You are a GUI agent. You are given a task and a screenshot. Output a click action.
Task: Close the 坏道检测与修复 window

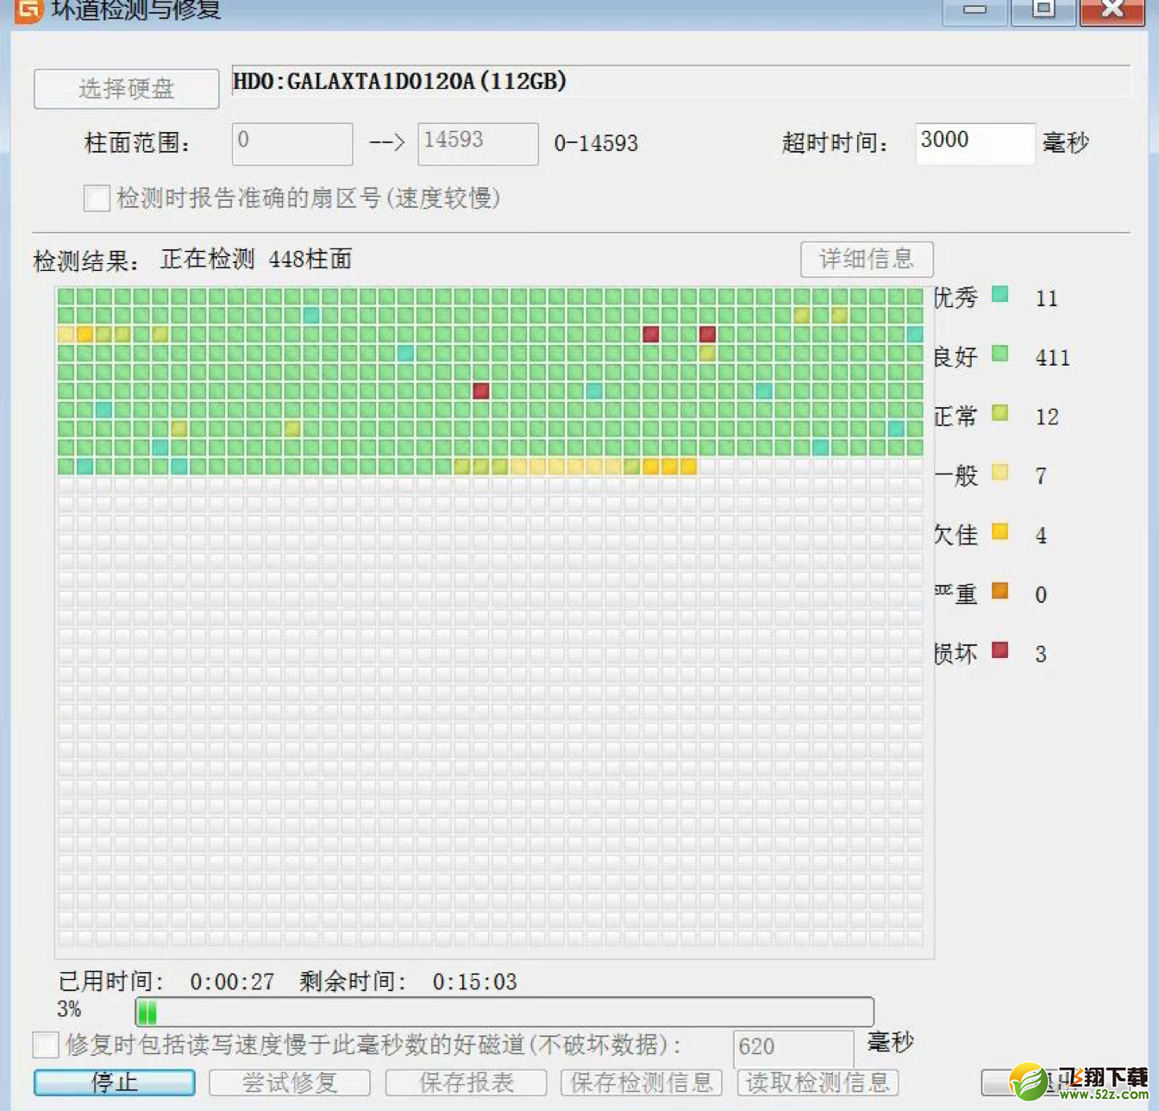[1112, 11]
